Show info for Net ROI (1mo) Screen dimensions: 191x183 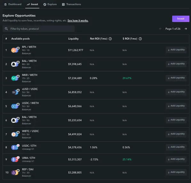tap(110, 39)
